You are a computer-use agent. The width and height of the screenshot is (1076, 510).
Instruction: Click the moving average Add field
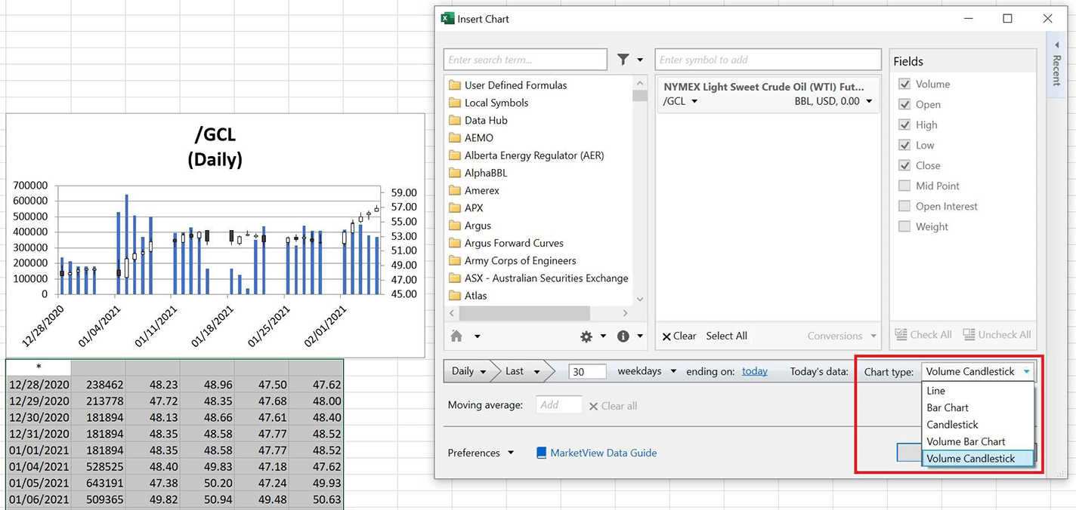(558, 405)
